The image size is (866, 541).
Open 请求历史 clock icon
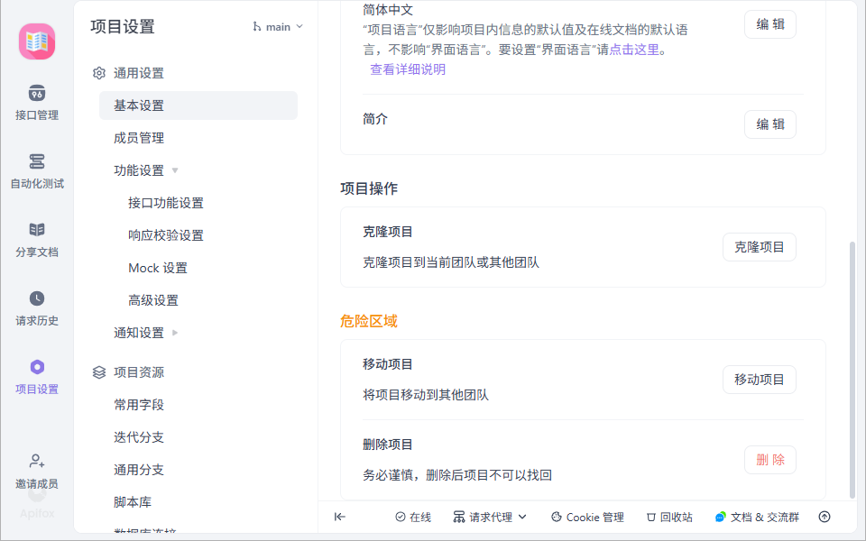pyautogui.click(x=37, y=298)
